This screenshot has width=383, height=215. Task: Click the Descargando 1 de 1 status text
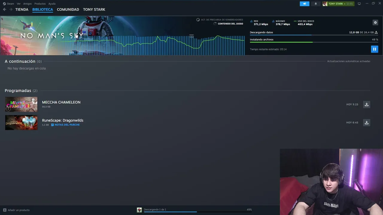point(155,210)
